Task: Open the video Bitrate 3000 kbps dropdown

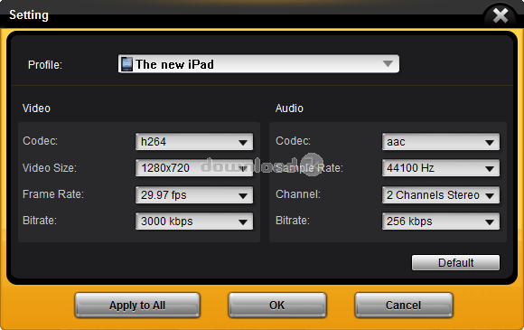Action: [x=194, y=222]
